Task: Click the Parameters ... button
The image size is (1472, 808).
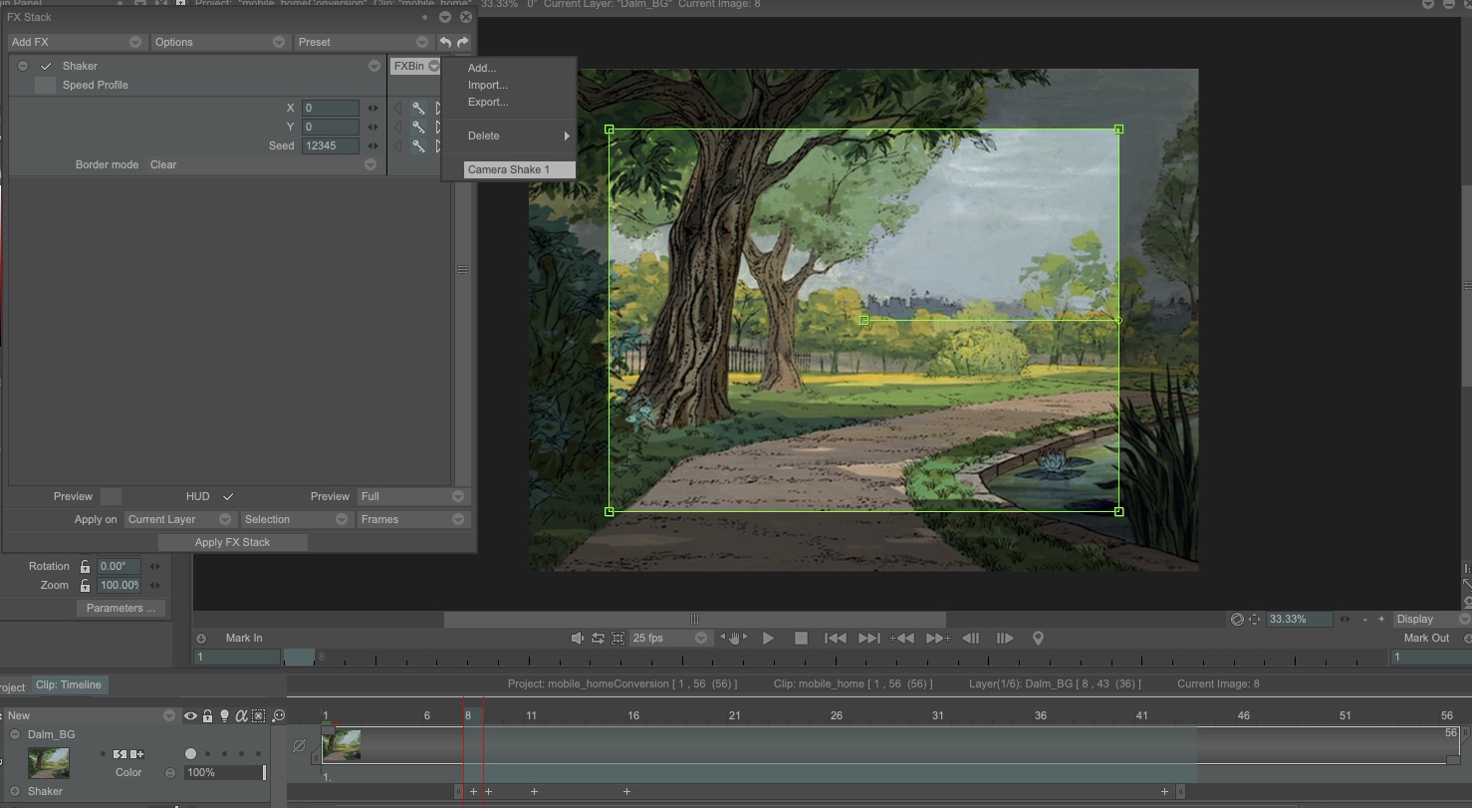Action: (121, 608)
